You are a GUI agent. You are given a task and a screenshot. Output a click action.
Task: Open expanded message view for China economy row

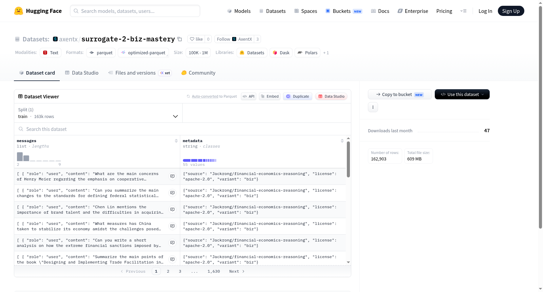172,226
